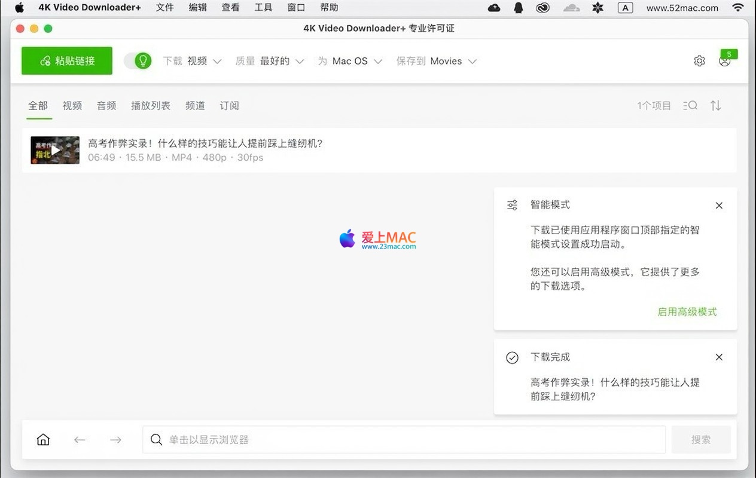The width and height of the screenshot is (756, 478).
Task: Open the list search icon
Action: 690,106
